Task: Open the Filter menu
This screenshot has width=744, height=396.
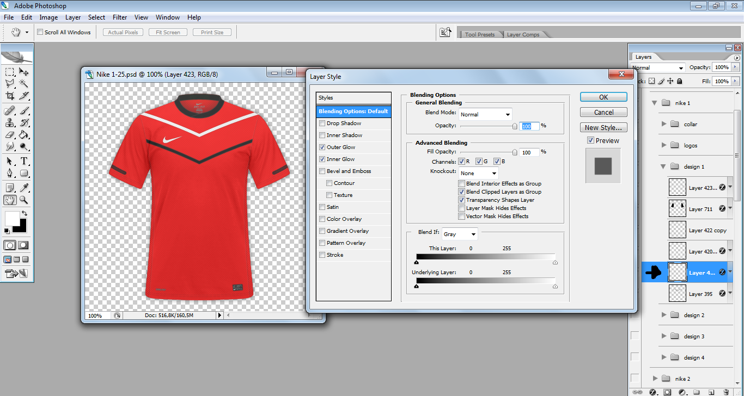Action: [x=120, y=17]
